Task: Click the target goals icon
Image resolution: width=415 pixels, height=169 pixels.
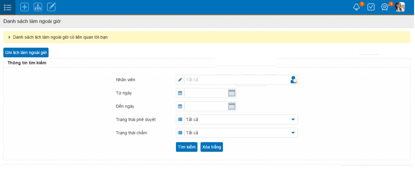Action: click(385, 7)
